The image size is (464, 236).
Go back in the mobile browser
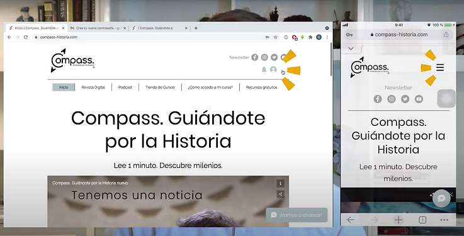[351, 220]
